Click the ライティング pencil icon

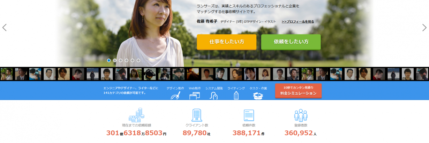click(x=236, y=96)
